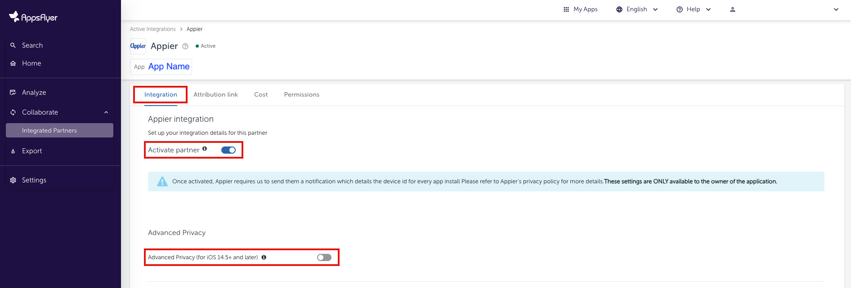Screen dimensions: 851x288
Task: Click the Home house icon in sidebar
Action: click(x=13, y=63)
